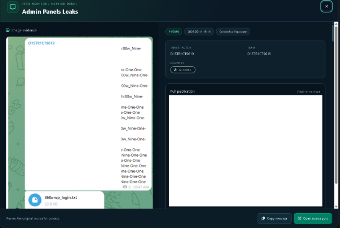This screenshot has height=228, width=340.
Task: Click the hr00w_Nine- line in message
Action: [x=132, y=97]
